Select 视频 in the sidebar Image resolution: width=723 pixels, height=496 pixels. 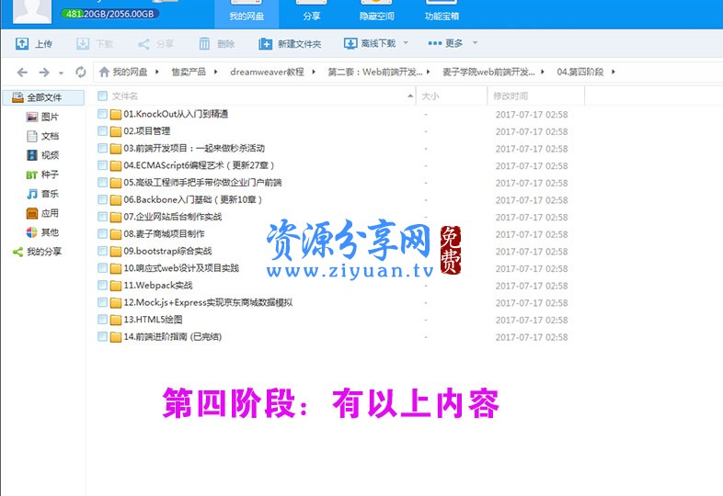click(x=42, y=155)
